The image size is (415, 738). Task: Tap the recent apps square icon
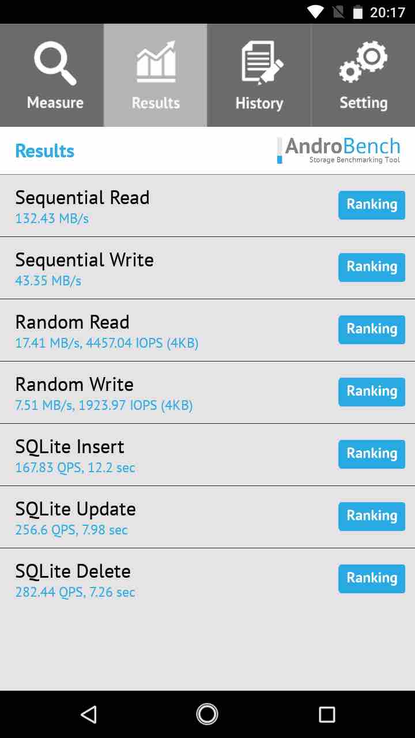click(327, 715)
